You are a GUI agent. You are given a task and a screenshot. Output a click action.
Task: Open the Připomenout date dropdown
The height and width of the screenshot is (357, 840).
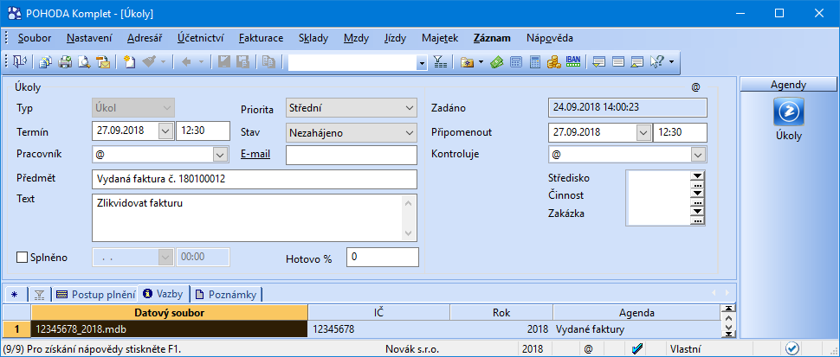pos(643,132)
